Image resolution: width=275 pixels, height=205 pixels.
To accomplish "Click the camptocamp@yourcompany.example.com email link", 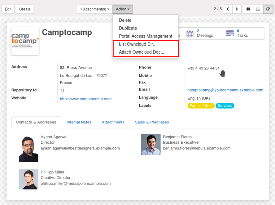I will pos(225,90).
